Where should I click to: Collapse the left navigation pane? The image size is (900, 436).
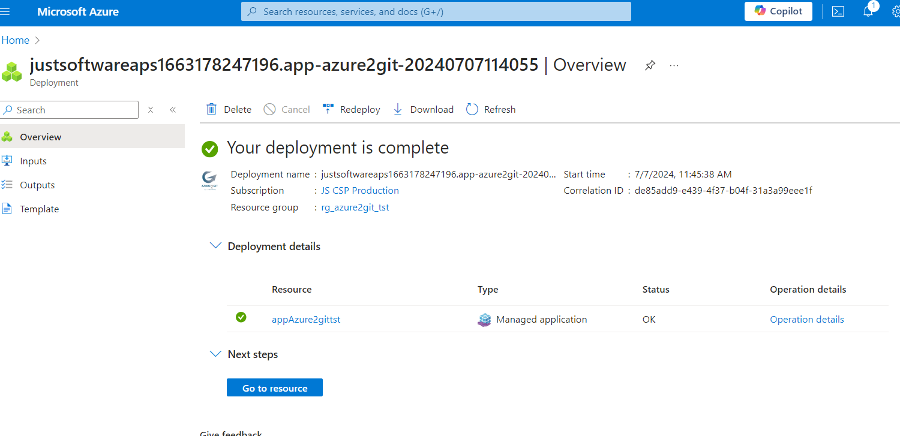173,110
